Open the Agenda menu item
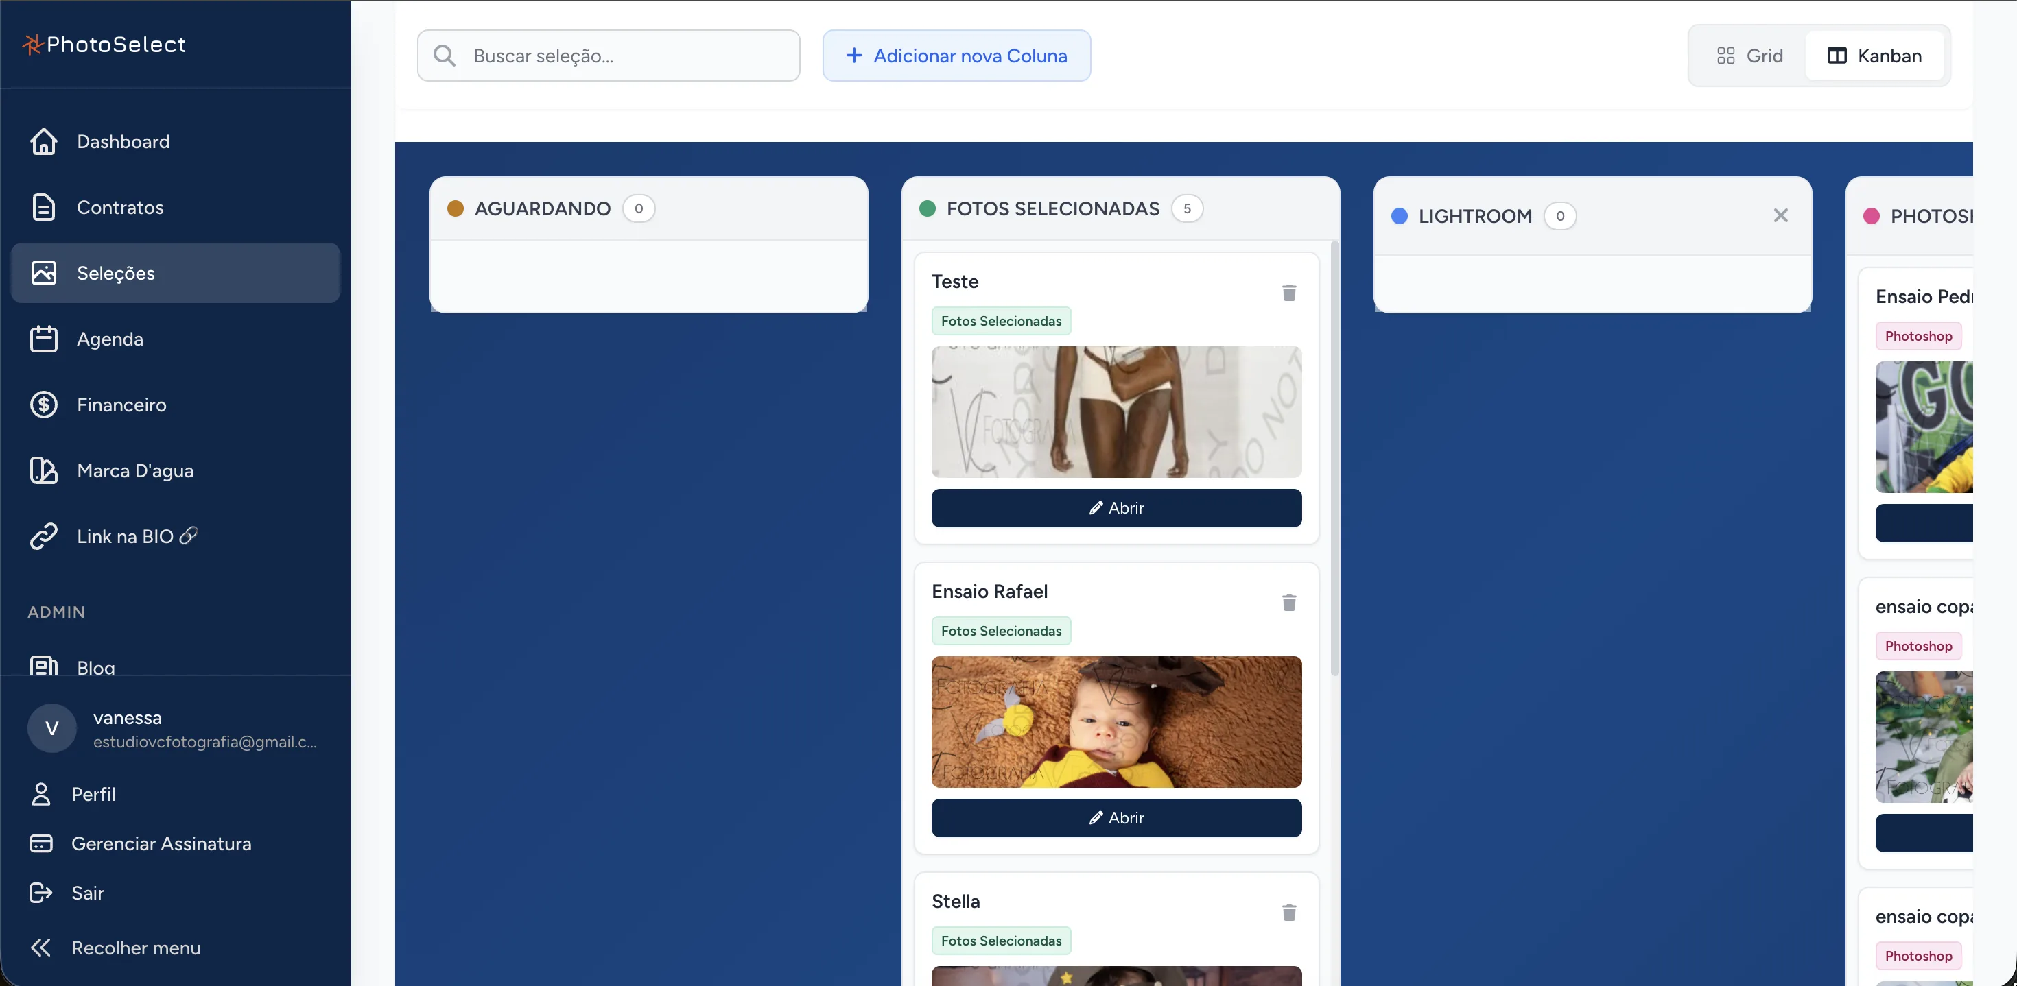The width and height of the screenshot is (2017, 986). [x=176, y=339]
